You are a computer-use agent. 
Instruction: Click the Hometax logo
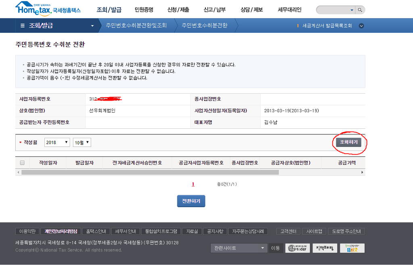coord(48,8)
